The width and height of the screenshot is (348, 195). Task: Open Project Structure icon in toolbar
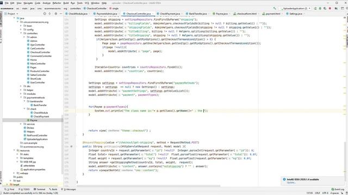[x=336, y=9]
